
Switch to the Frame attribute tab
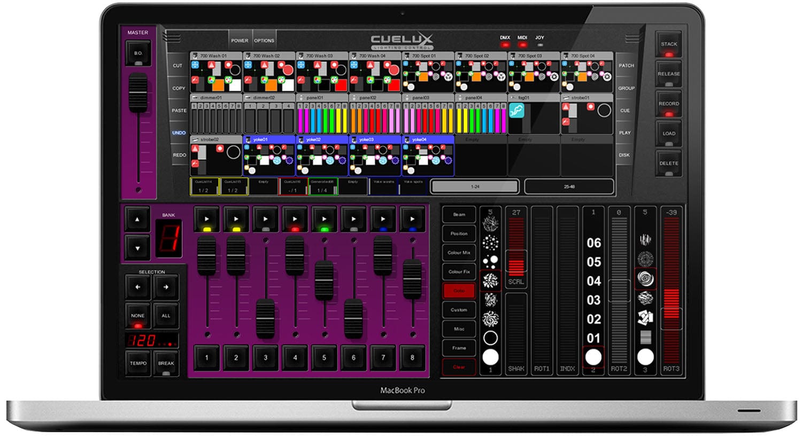[459, 348]
